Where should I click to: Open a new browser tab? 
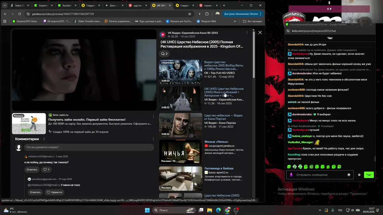point(224,5)
